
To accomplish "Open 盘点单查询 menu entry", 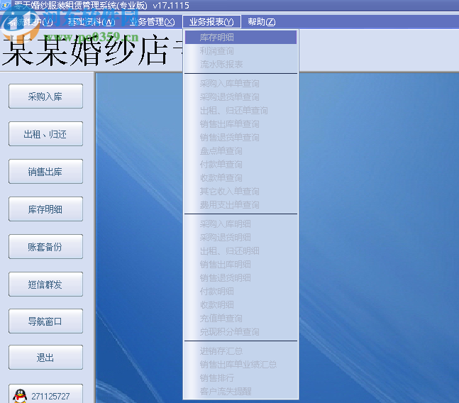I will (x=240, y=151).
